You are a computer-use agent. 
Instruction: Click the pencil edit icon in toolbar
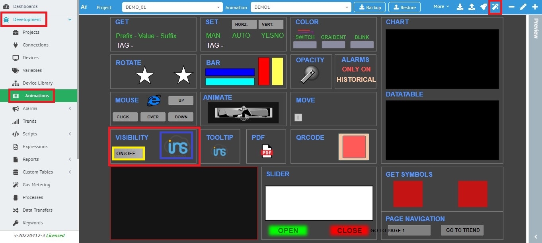pos(523,7)
